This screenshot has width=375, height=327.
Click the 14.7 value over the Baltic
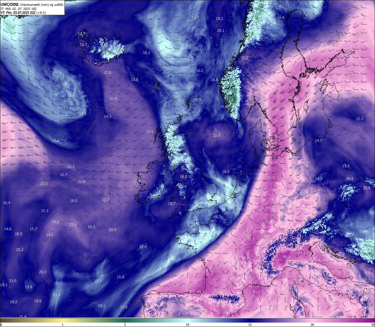click(318, 141)
